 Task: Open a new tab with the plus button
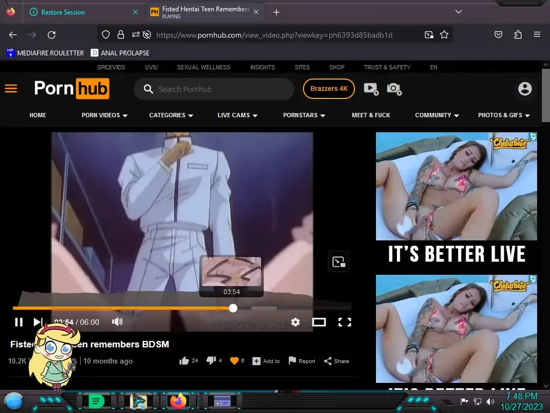(x=277, y=12)
